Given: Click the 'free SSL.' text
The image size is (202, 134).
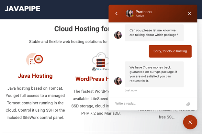Looking at the screenshot, I should (167, 117).
